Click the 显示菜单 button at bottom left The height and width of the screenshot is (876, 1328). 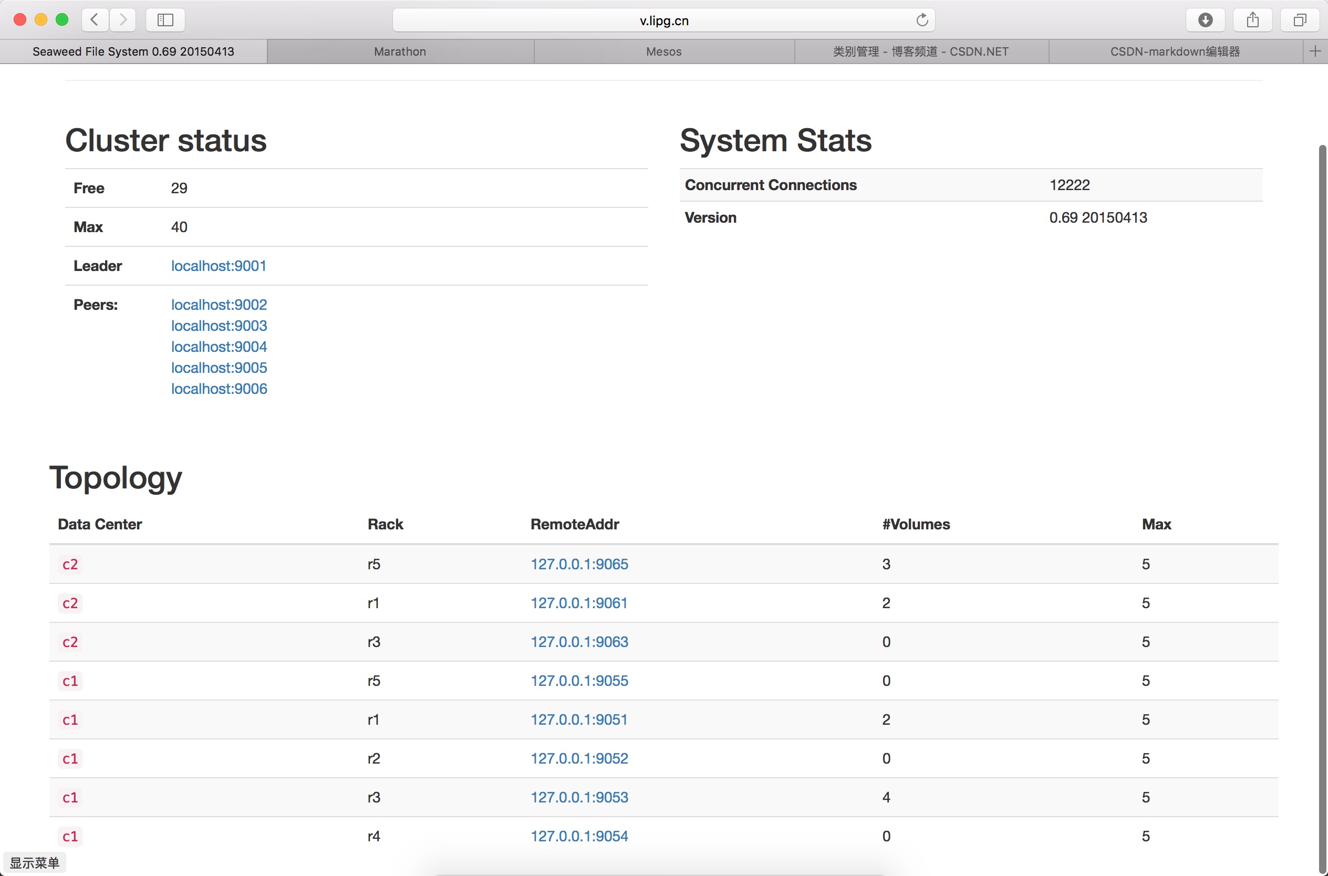[x=35, y=862]
